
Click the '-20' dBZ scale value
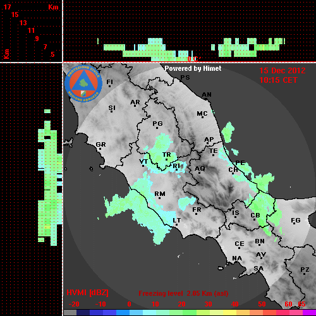point(74,304)
